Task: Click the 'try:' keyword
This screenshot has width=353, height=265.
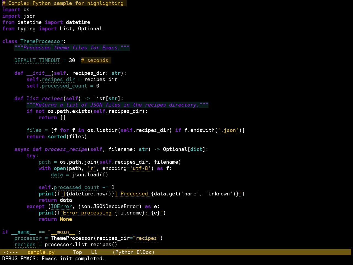Action: 33,156
